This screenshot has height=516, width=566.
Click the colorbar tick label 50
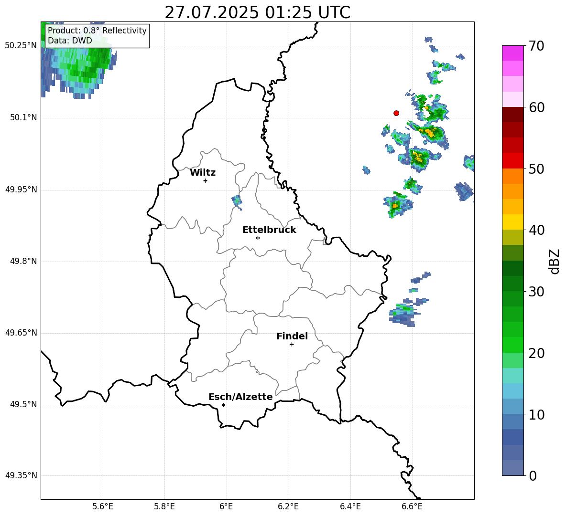click(x=536, y=168)
